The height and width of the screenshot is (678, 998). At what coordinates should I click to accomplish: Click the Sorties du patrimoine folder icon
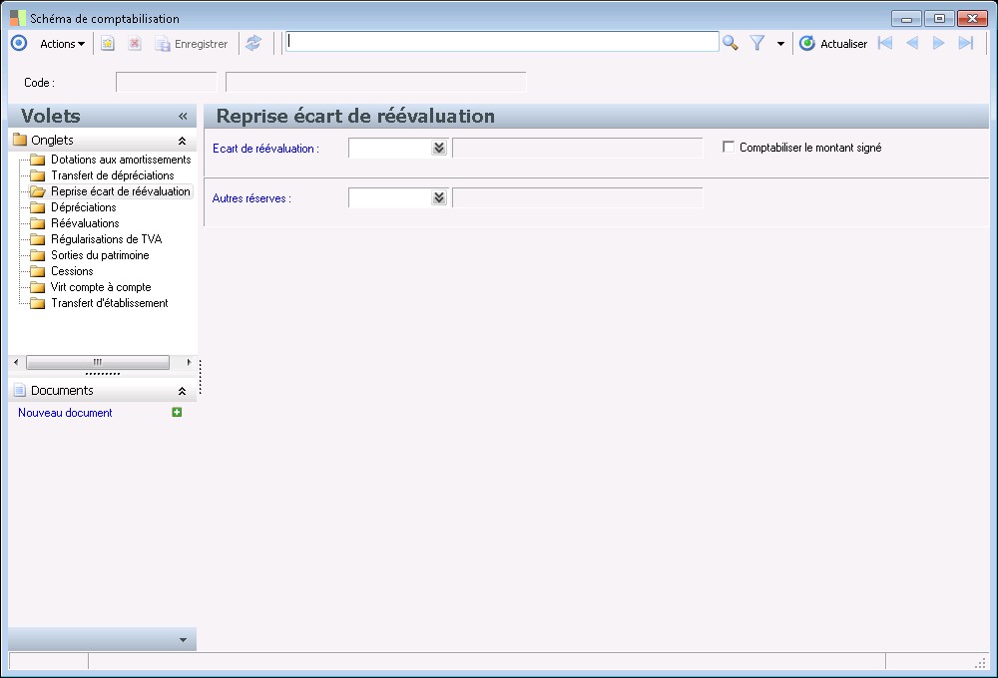coord(38,255)
